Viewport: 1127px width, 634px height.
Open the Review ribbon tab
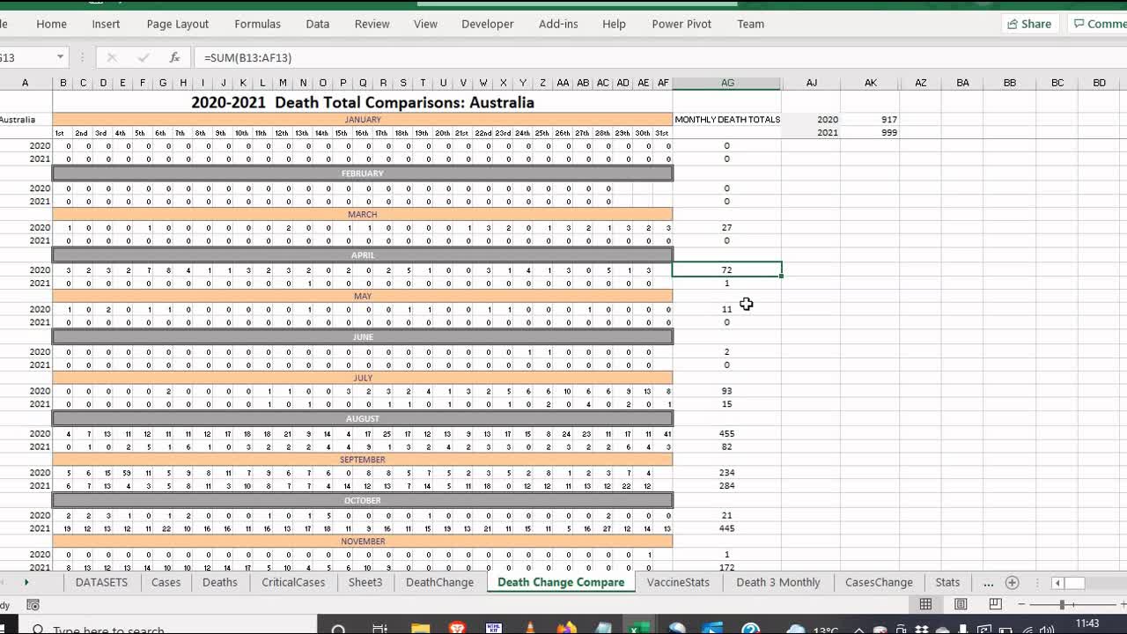372,24
